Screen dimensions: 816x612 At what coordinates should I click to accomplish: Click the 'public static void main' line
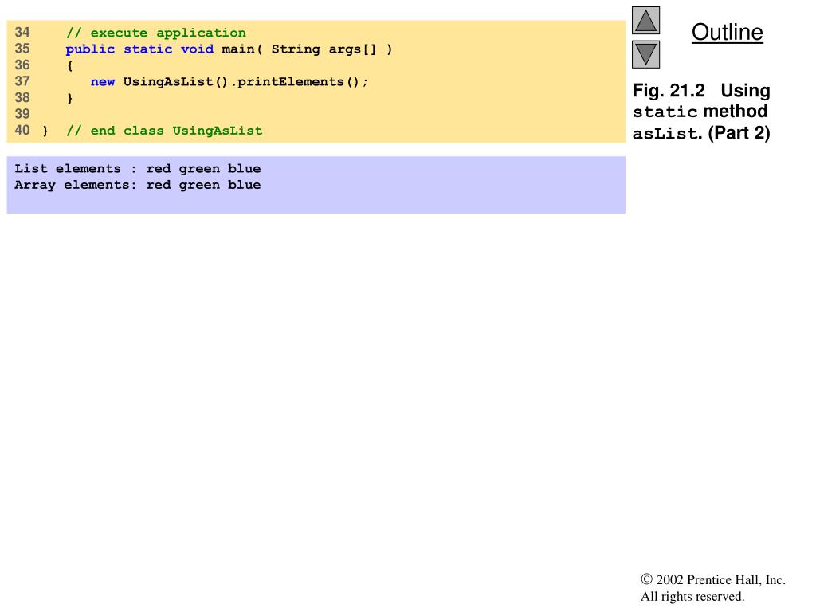229,49
